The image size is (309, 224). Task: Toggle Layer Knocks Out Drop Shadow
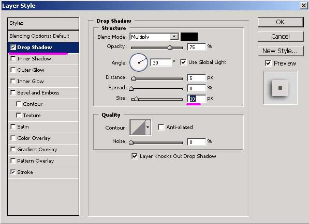(135, 156)
